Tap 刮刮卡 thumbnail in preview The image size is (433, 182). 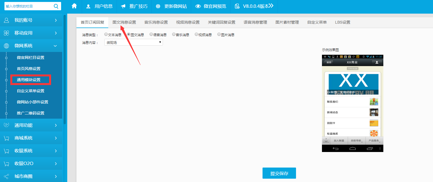pos(374,123)
